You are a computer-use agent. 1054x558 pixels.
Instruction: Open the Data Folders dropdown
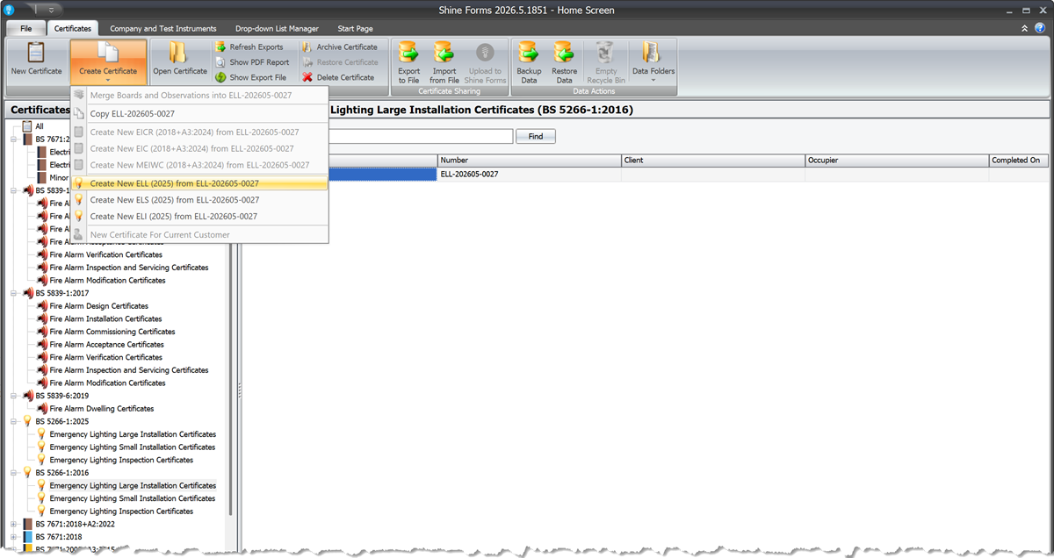[x=653, y=62]
